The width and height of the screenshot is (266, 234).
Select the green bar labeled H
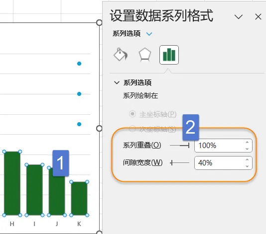[12, 183]
